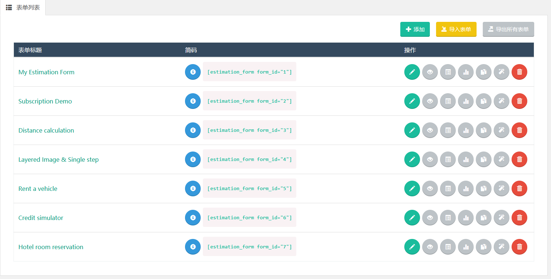551x279 pixels.
Task: Delete the Subscription Demo form
Action: [x=520, y=101]
